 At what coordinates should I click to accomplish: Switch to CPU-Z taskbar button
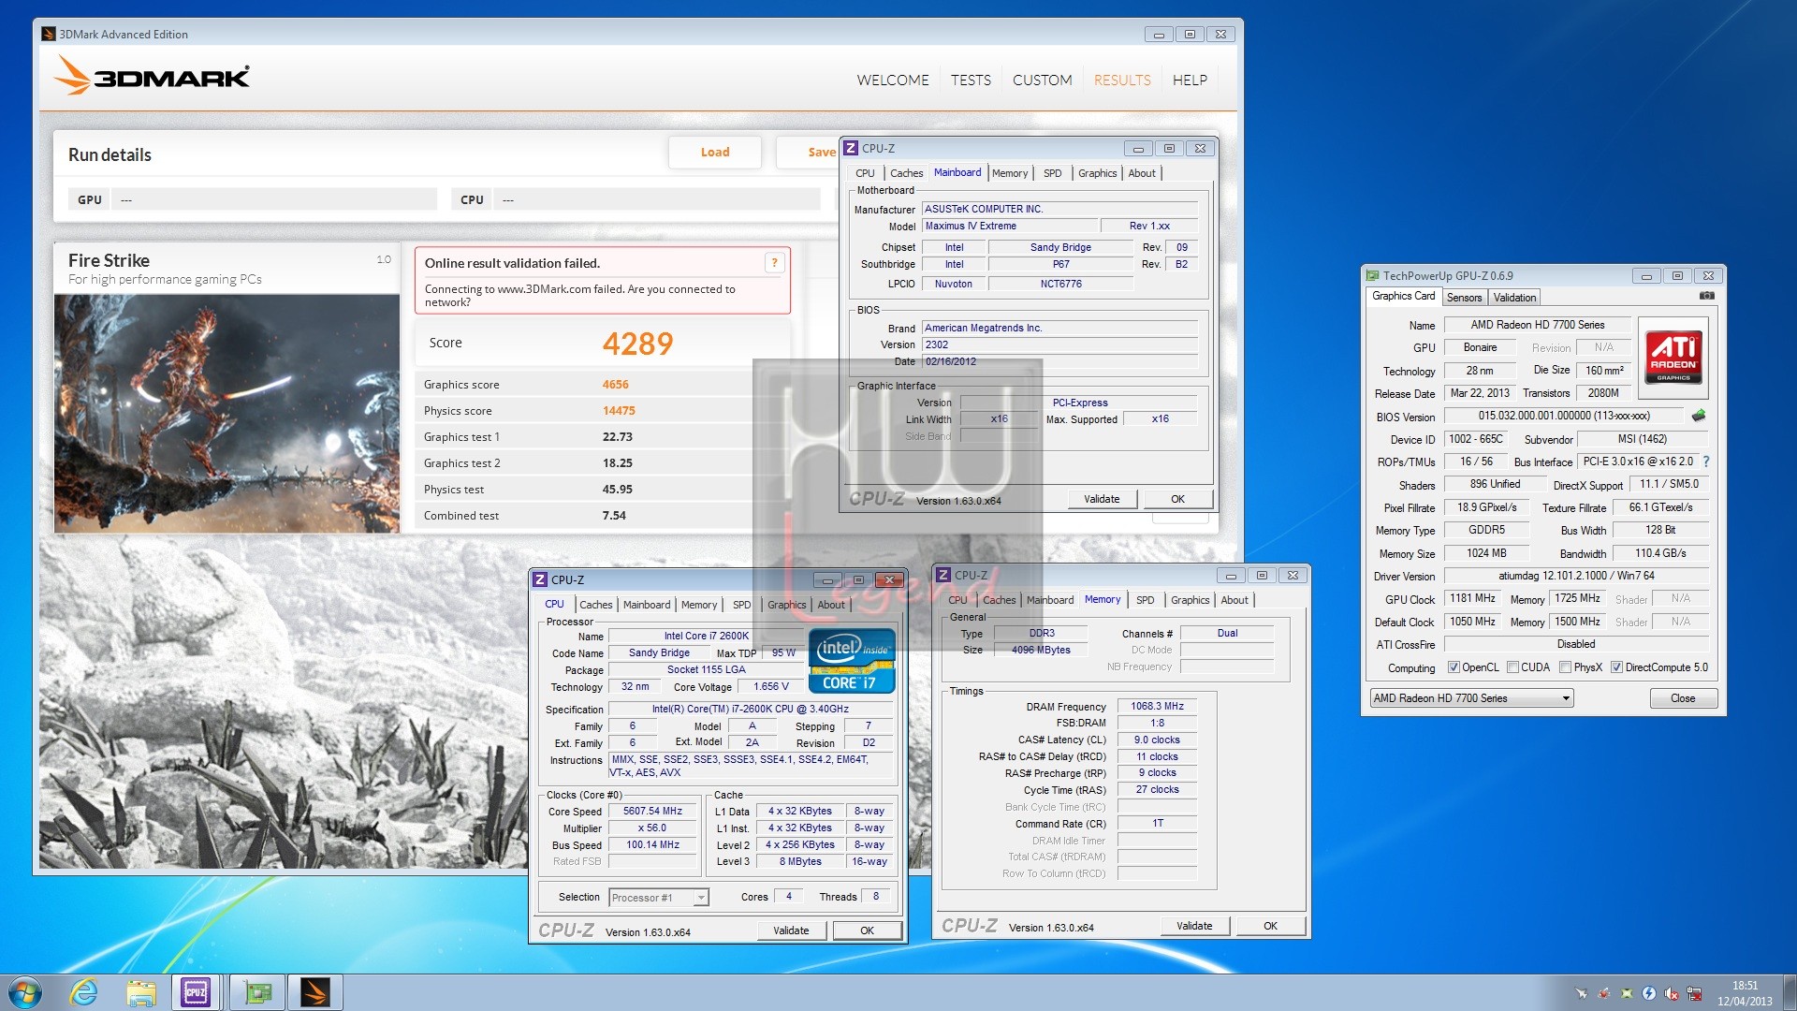click(197, 992)
